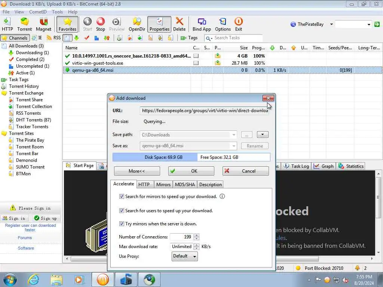Switch to the MD5/SHA tab
The width and height of the screenshot is (383, 287).
tap(185, 185)
